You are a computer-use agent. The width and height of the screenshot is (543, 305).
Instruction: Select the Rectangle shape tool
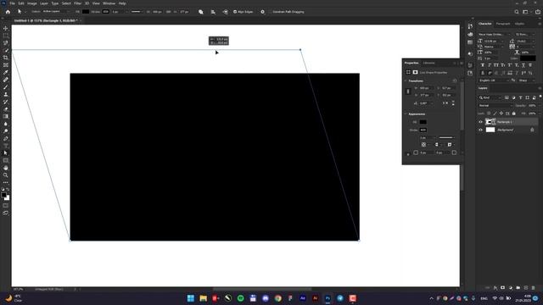coord(6,160)
